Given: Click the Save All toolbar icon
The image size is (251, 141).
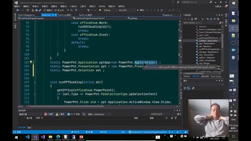Looking at the screenshot, I should pyautogui.click(x=40, y=10).
